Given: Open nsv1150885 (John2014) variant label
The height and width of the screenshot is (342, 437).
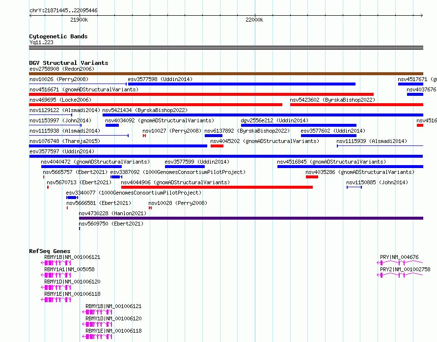Looking at the screenshot, I should 377,182.
